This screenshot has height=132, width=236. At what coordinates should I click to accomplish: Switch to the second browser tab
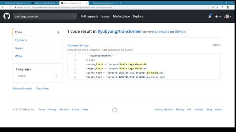point(45,3)
